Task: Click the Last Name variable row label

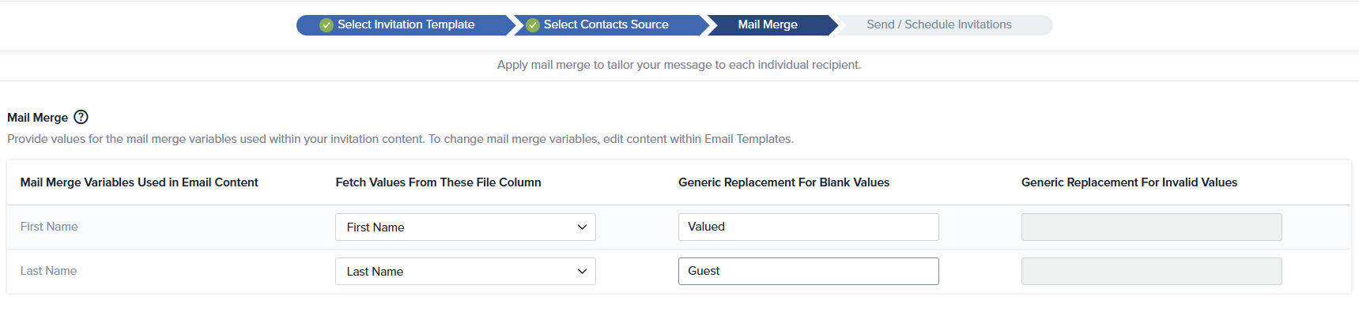Action: 48,271
